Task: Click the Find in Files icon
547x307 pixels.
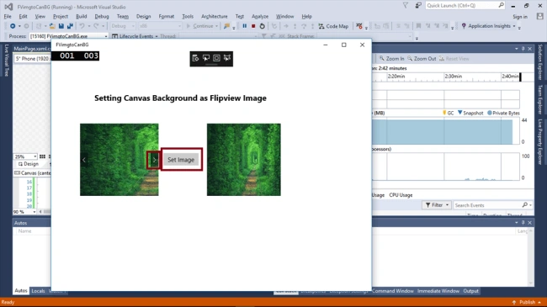Action: point(226,26)
